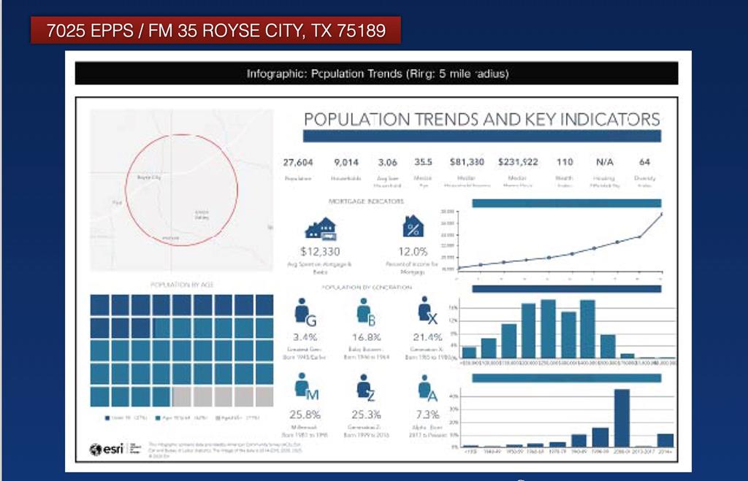Click the median income value "$81,330"
The height and width of the screenshot is (481, 748).
467,162
